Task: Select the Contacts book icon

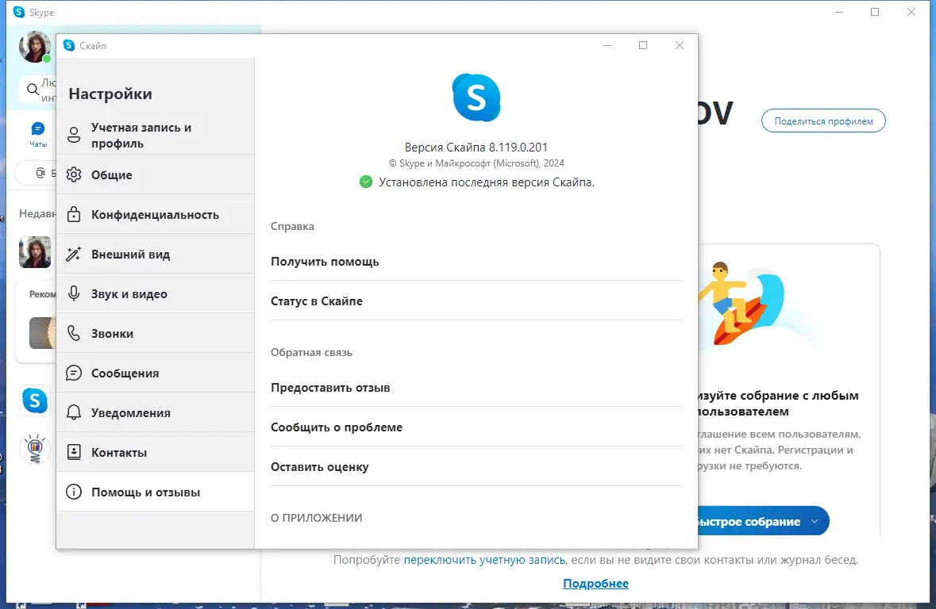Action: 73,452
